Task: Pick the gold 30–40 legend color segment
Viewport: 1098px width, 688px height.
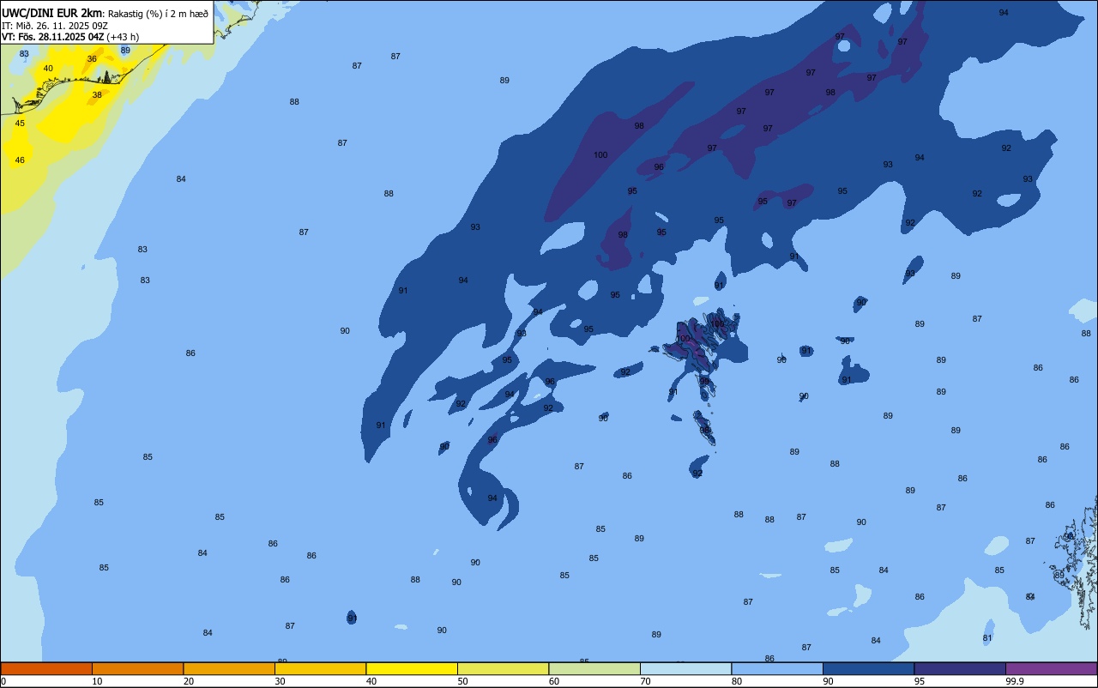Action: tap(320, 668)
